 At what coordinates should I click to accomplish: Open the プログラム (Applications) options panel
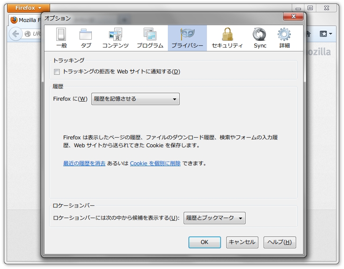click(150, 38)
